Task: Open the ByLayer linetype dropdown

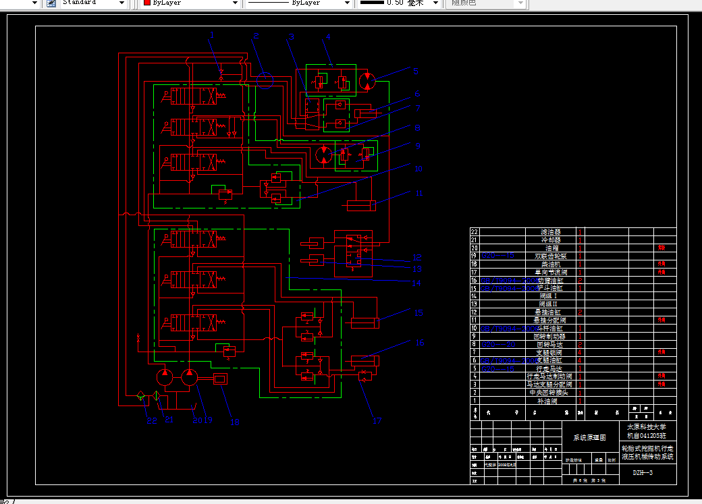Action: coord(347,3)
